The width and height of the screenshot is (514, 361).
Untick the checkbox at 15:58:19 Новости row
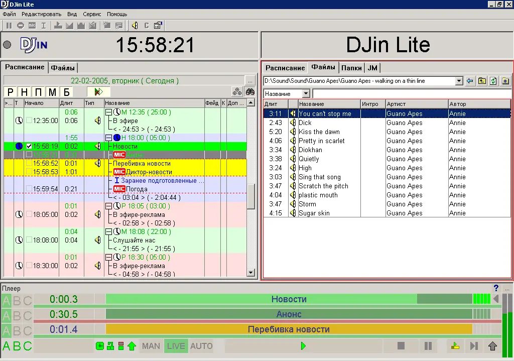pos(29,146)
